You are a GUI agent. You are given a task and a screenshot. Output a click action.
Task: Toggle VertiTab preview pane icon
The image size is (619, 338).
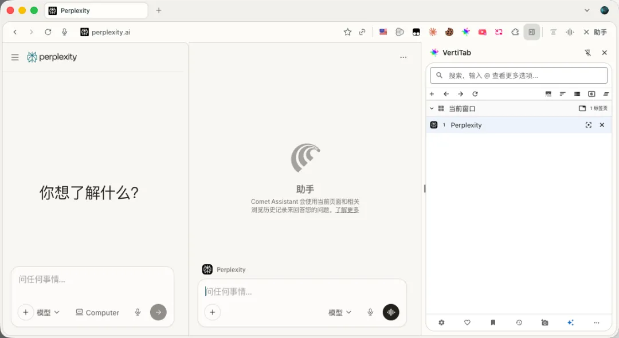coord(591,94)
